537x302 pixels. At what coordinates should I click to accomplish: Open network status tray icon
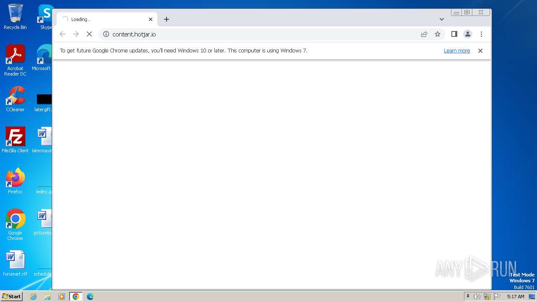coord(487,297)
